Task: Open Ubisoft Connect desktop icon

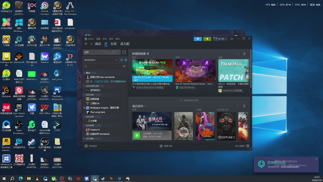Action: tap(45, 8)
